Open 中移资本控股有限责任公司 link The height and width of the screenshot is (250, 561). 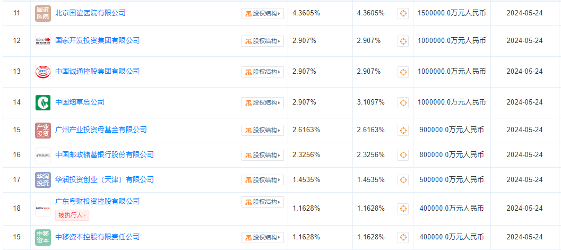point(97,237)
